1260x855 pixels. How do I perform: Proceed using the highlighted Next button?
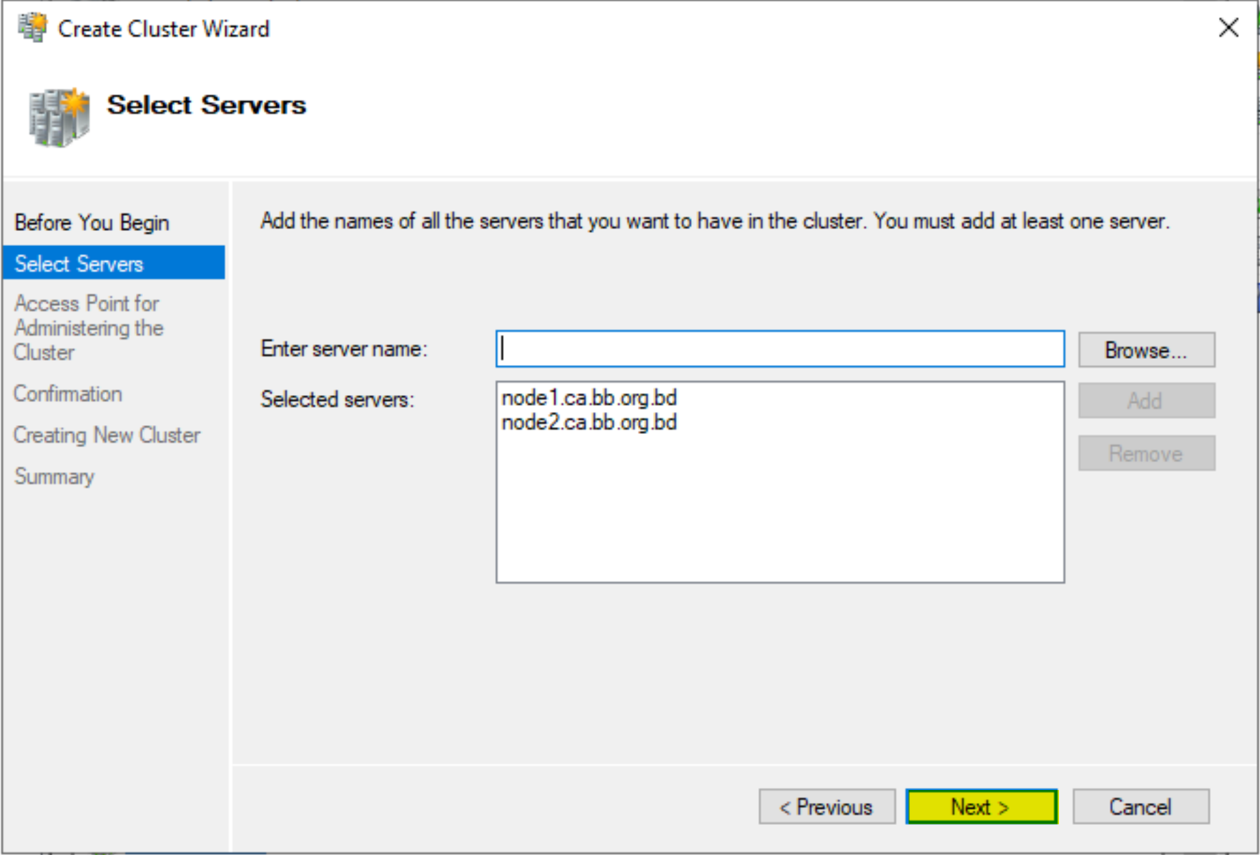[x=982, y=807]
